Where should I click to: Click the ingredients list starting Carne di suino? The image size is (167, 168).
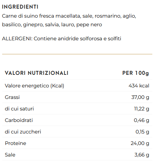point(69,20)
